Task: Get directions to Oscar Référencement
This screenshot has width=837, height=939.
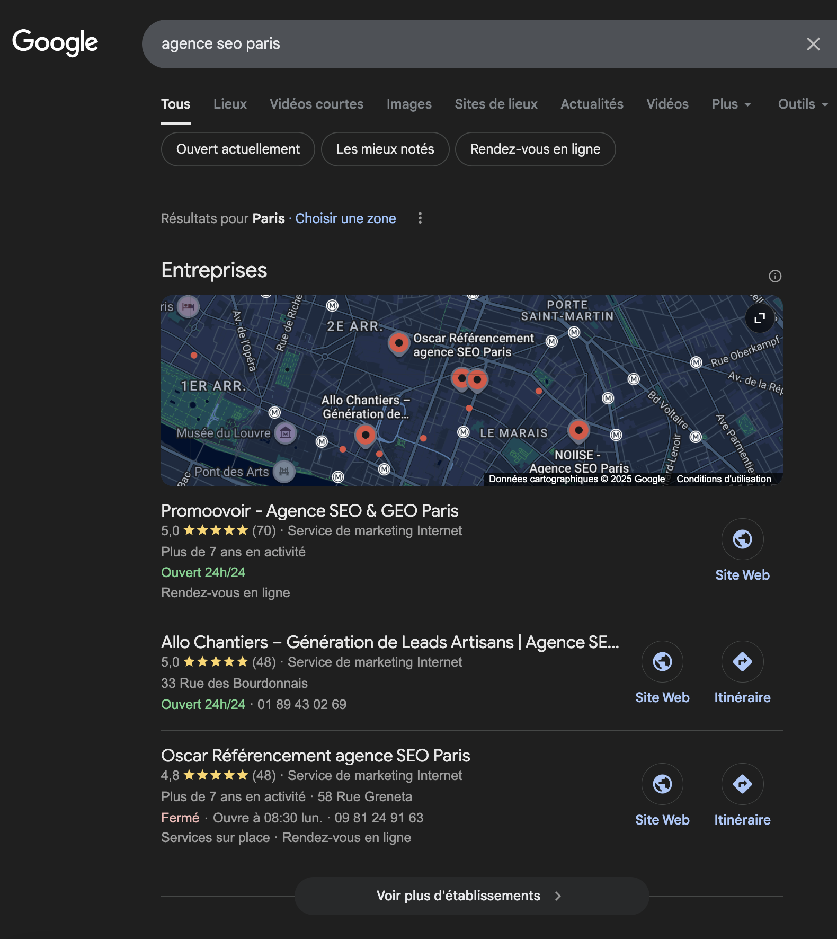Action: (x=742, y=784)
